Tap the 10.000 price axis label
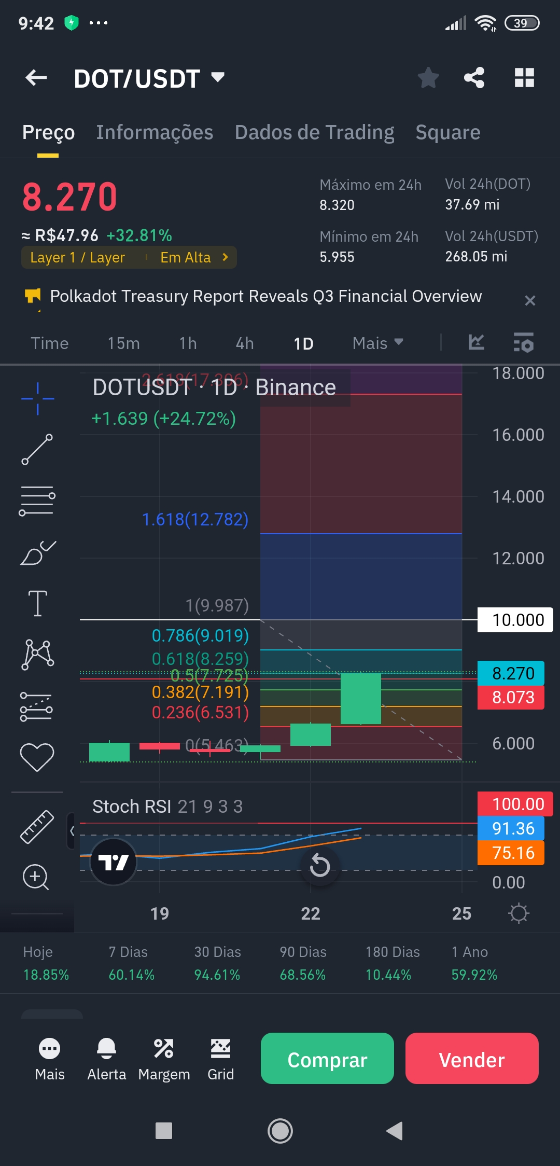This screenshot has width=560, height=1166. (x=515, y=620)
